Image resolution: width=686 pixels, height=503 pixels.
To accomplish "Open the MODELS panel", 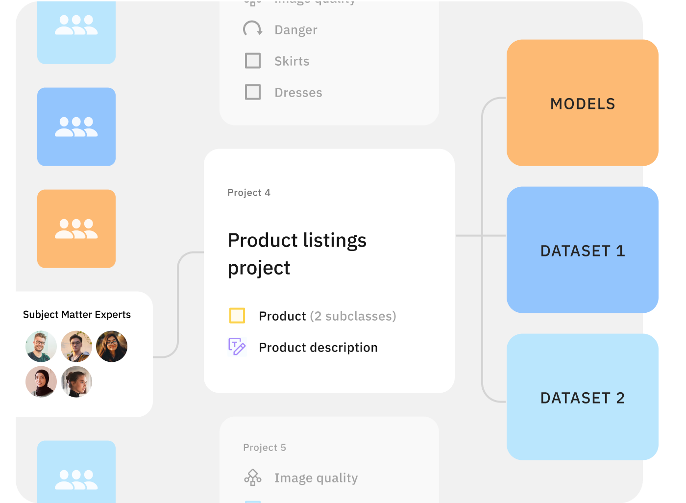I will 582,103.
